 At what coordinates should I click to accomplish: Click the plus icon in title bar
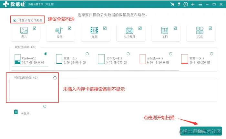tap(193, 4)
